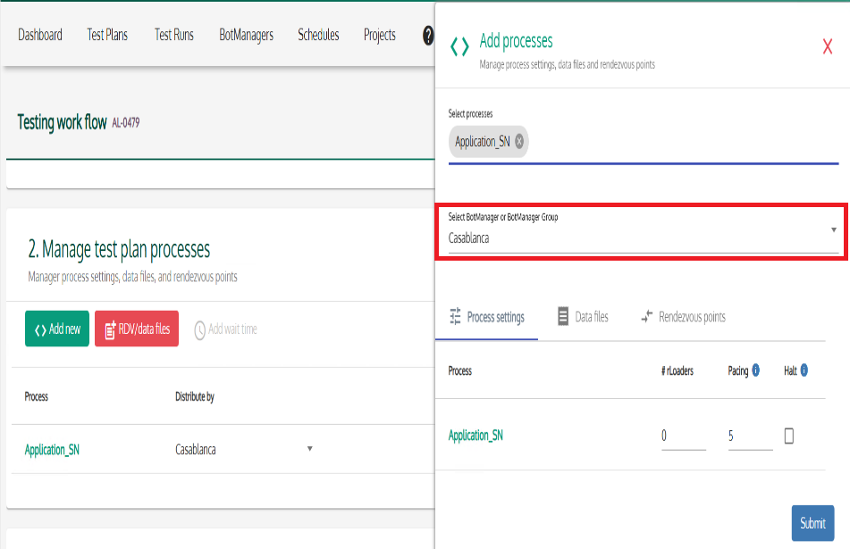Viewport: 850px width, 549px height.
Task: Click the help question mark icon
Action: pyautogui.click(x=428, y=36)
